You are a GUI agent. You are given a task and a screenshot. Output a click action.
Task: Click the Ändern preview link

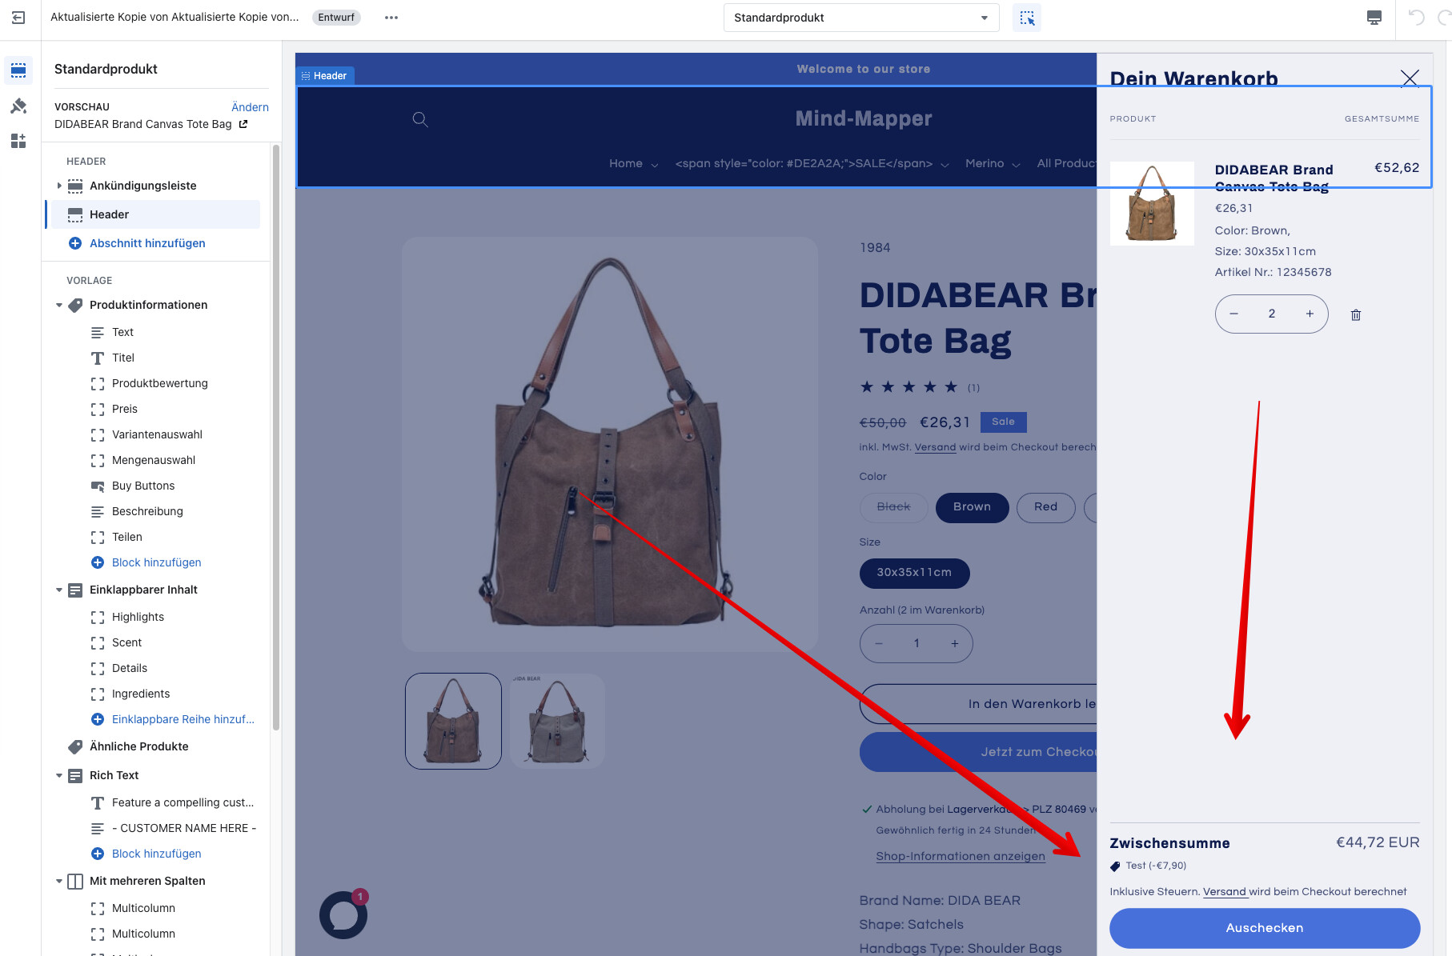(250, 107)
